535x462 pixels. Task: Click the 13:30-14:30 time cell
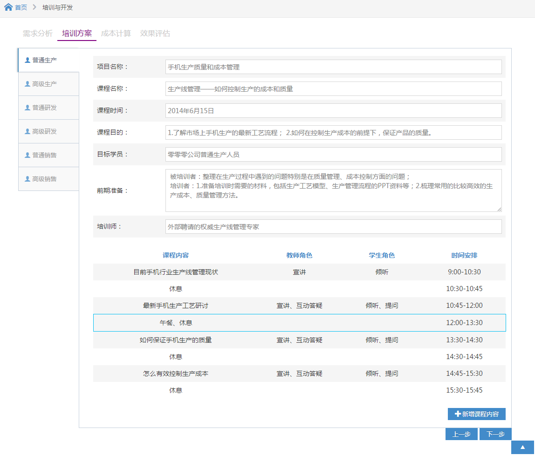pos(464,340)
